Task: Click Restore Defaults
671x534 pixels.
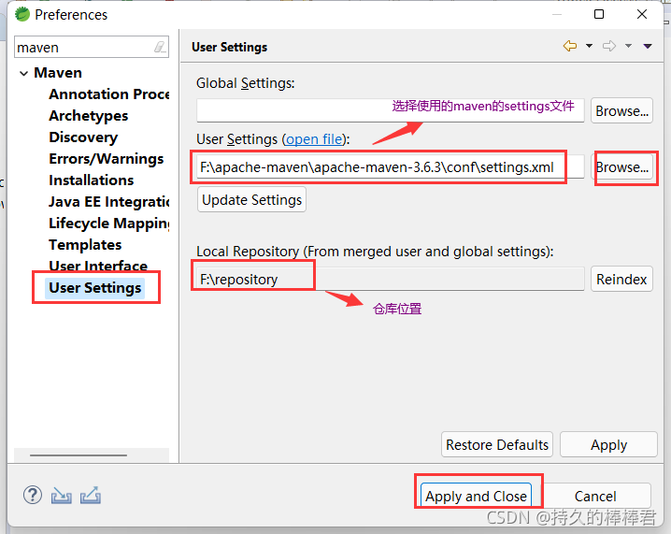Action: click(497, 444)
